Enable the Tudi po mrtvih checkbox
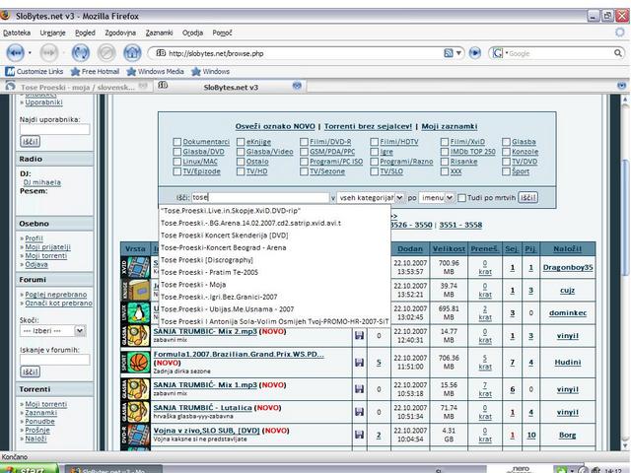Viewport: 631px width, 473px height. point(462,198)
